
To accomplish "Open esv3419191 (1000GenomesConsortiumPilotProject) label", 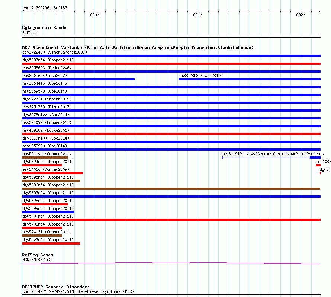I will 273,154.
